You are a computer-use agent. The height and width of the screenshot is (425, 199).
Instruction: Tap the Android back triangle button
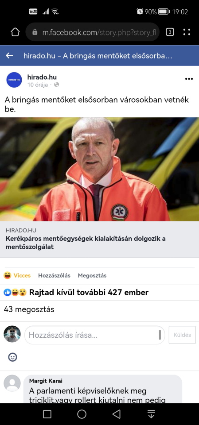[117, 414]
